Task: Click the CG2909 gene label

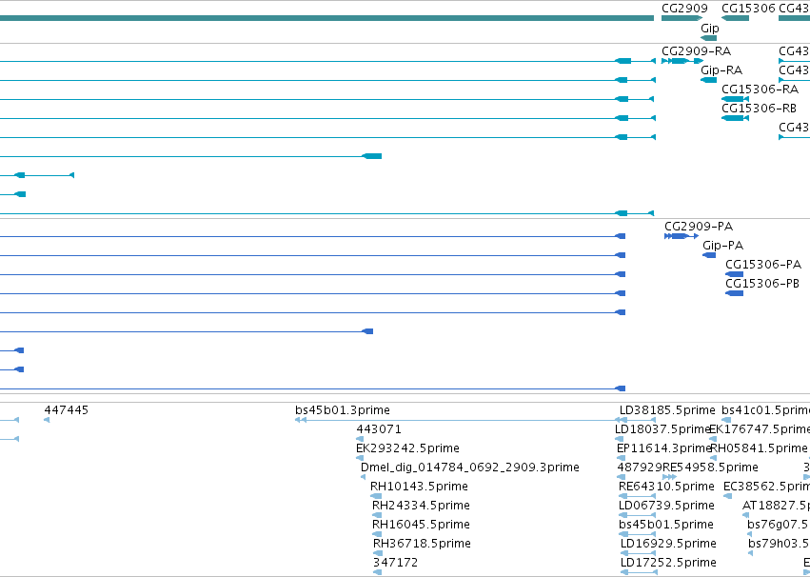Action: click(684, 9)
